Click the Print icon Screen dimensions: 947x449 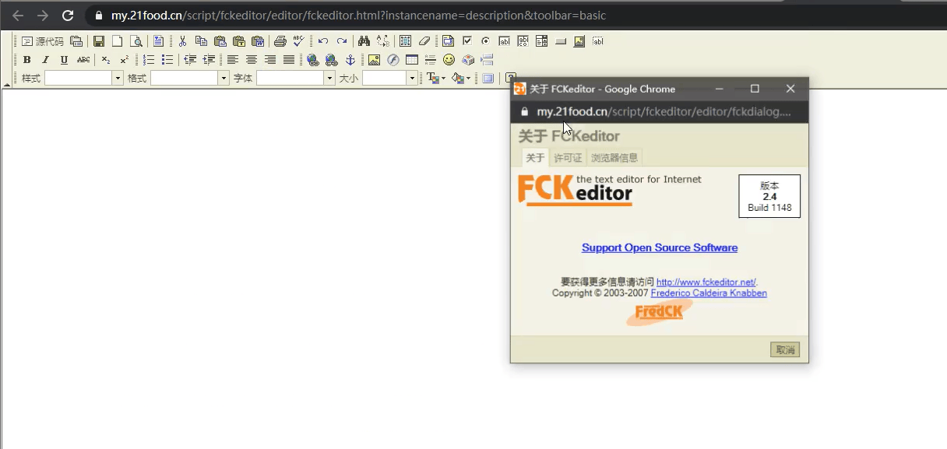tap(280, 41)
